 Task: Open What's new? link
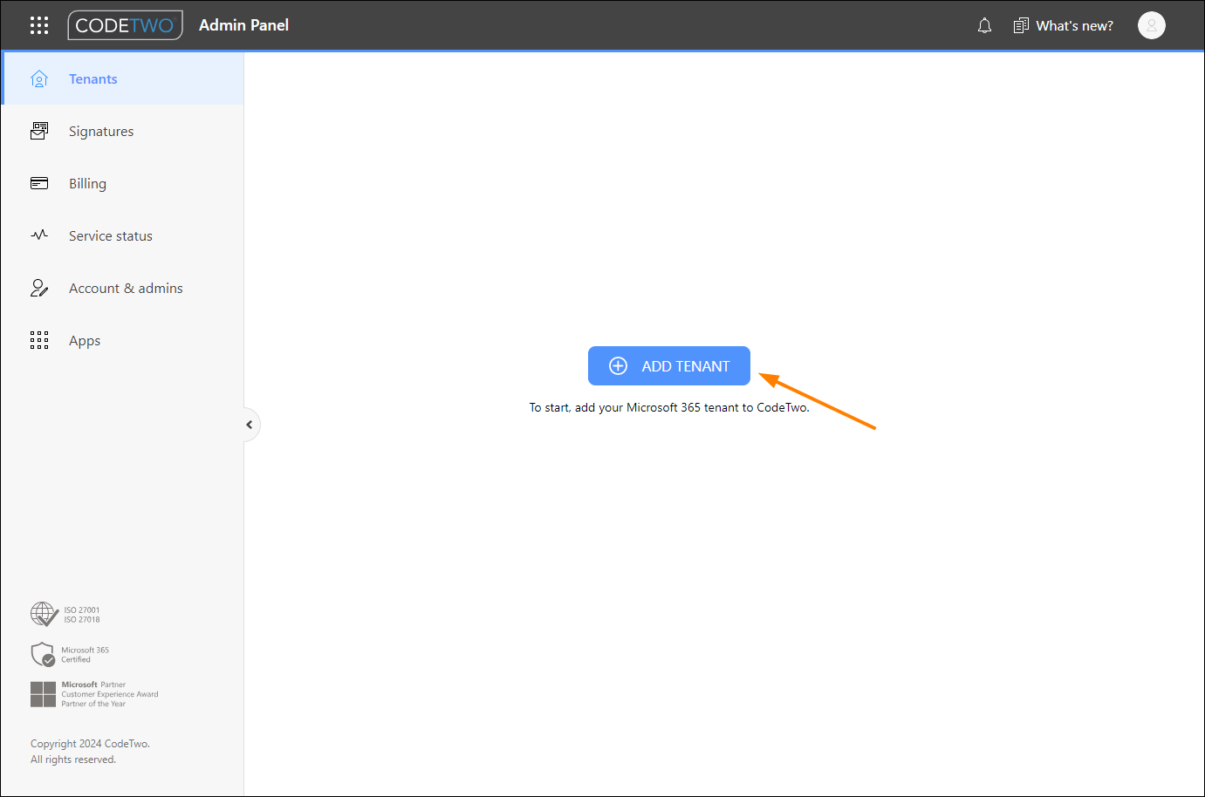click(x=1074, y=26)
